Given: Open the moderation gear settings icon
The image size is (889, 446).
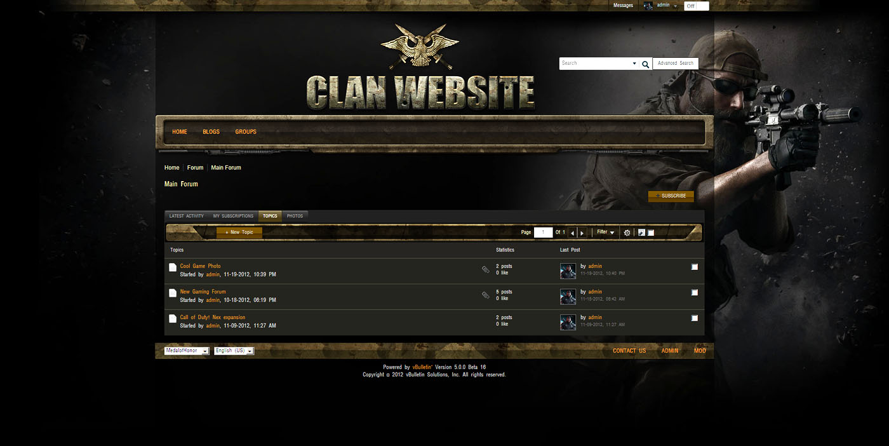Looking at the screenshot, I should [x=627, y=233].
